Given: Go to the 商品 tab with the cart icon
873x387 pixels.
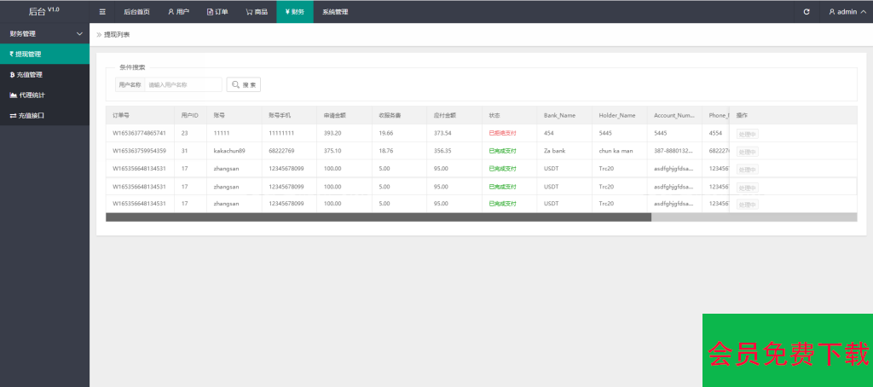Looking at the screenshot, I should tap(256, 12).
